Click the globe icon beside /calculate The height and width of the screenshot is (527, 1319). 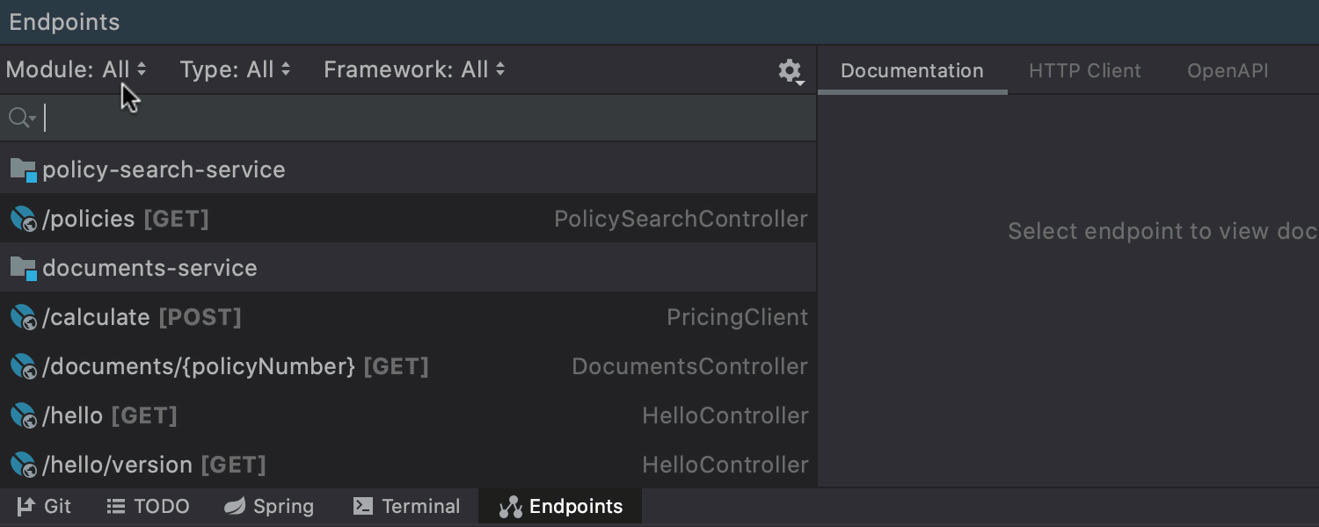pos(23,317)
